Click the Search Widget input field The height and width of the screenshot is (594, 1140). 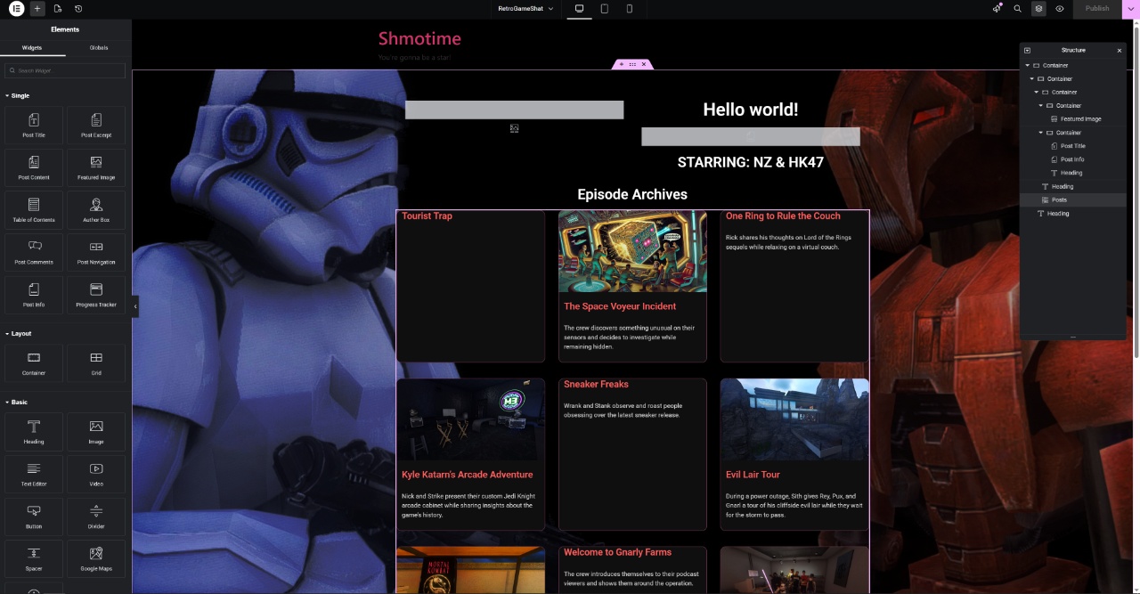tap(65, 70)
